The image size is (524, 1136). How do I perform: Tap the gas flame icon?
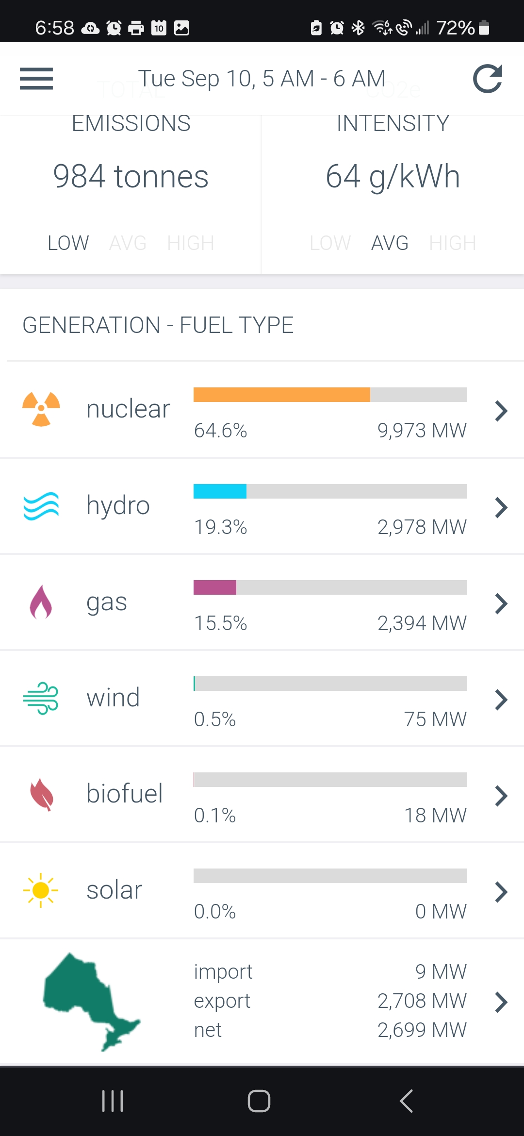41,602
